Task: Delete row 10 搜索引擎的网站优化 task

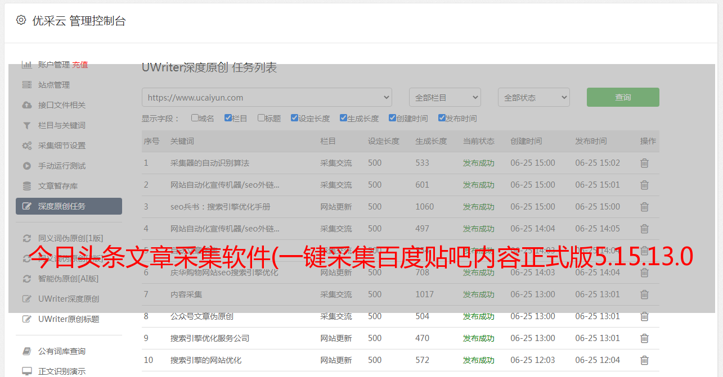Action: [x=645, y=360]
